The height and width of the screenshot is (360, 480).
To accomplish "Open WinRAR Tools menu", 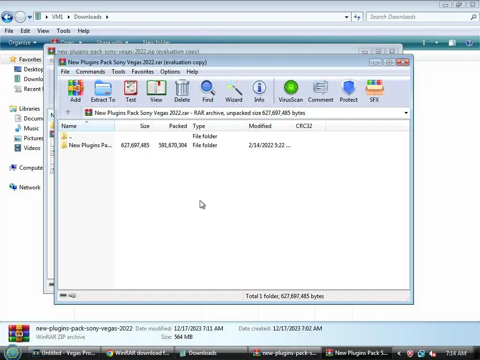I will [x=118, y=72].
